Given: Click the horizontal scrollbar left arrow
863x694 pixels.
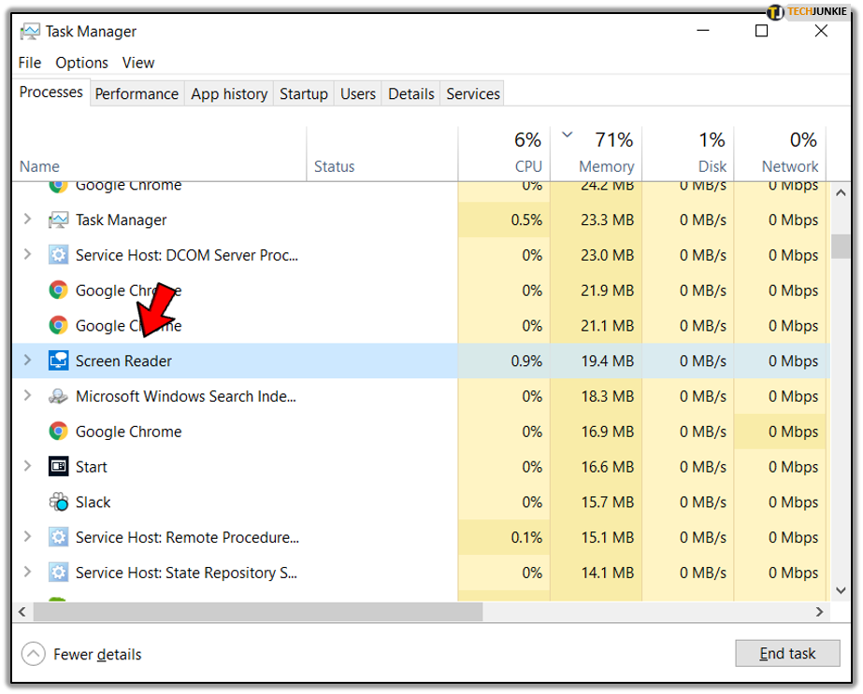Looking at the screenshot, I should coord(22,612).
